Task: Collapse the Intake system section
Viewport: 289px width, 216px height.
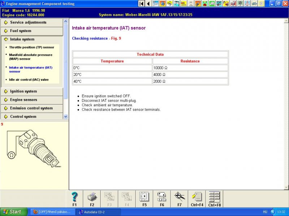Action: [x=32, y=39]
